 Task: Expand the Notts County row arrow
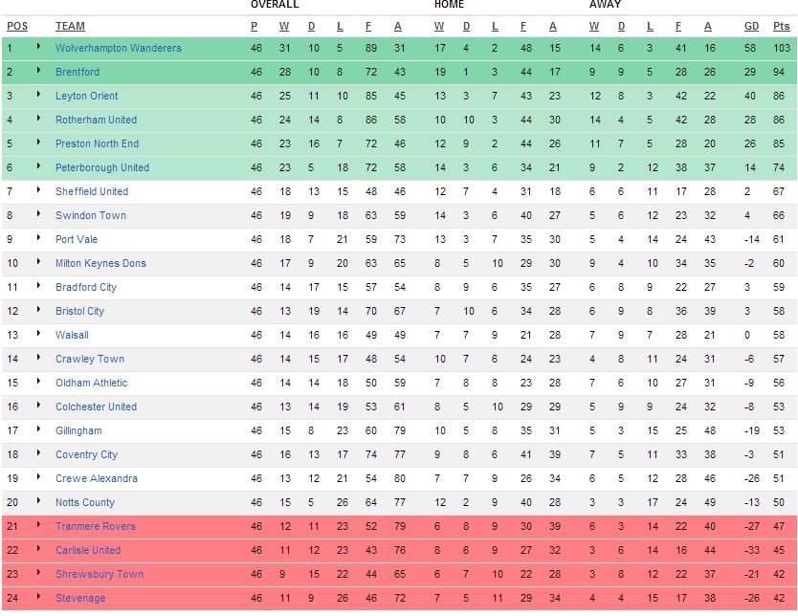point(39,501)
